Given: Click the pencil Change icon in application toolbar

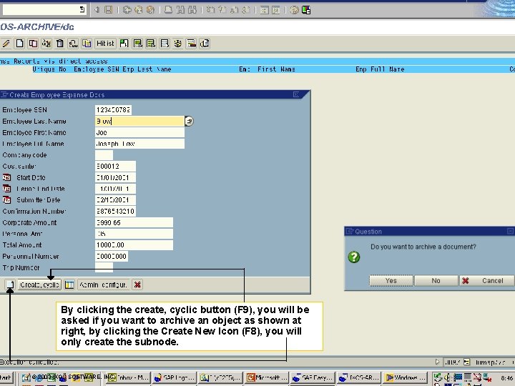Looking at the screenshot, I should point(6,44).
